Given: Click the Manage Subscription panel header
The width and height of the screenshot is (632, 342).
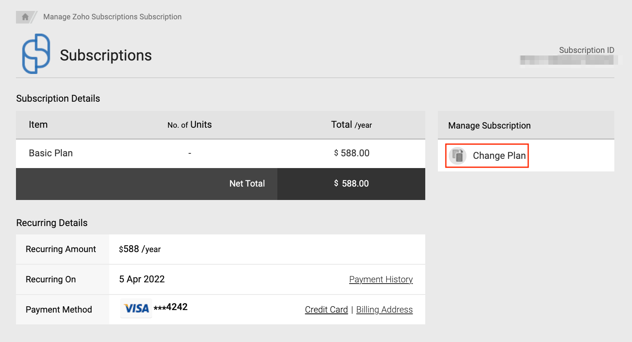Looking at the screenshot, I should pyautogui.click(x=489, y=126).
